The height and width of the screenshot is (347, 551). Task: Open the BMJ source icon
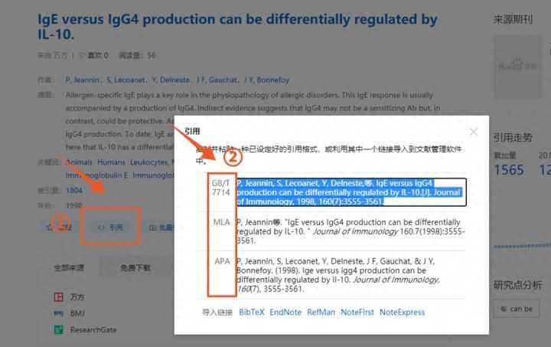pyautogui.click(x=59, y=313)
